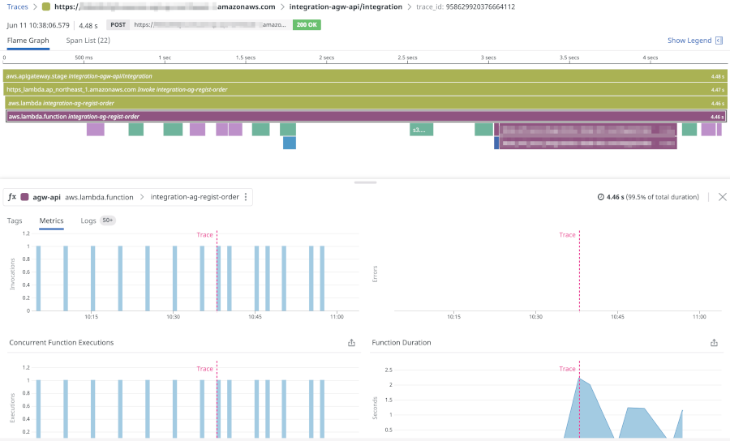Click the 200 OK status badge
Viewport: 730px width, 441px height.
[x=307, y=24]
